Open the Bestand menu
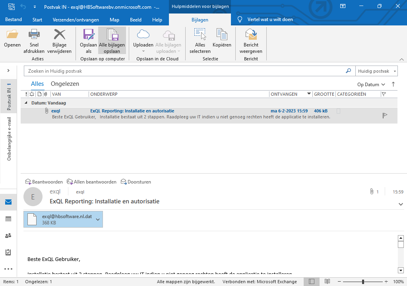 point(14,20)
